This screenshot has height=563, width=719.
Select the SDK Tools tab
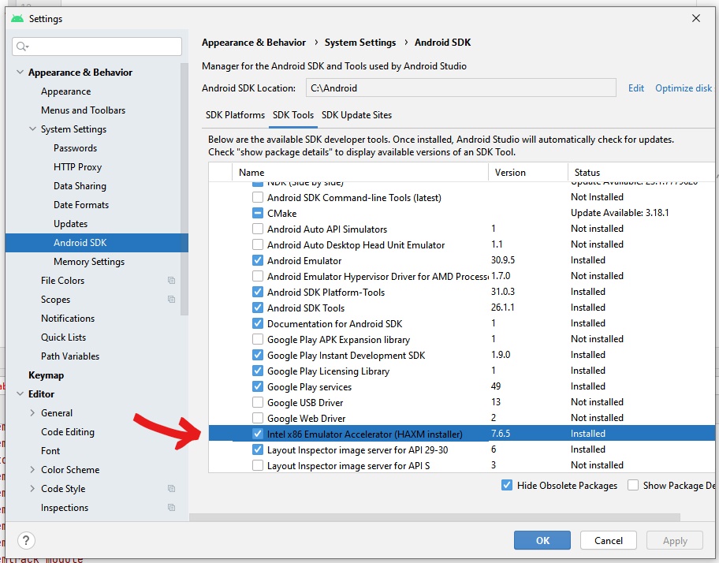coord(293,115)
